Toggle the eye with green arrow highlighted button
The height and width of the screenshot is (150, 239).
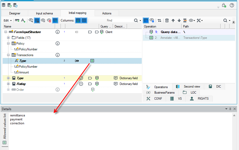click(55, 20)
